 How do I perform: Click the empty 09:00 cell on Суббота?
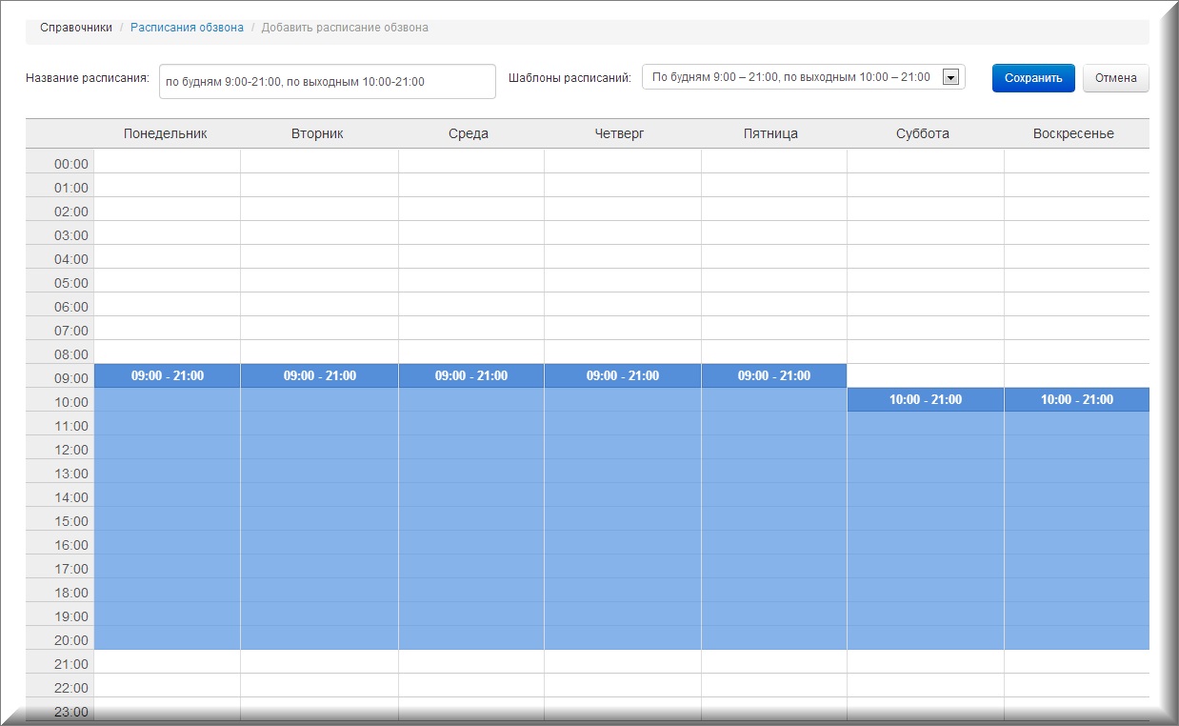(x=925, y=375)
